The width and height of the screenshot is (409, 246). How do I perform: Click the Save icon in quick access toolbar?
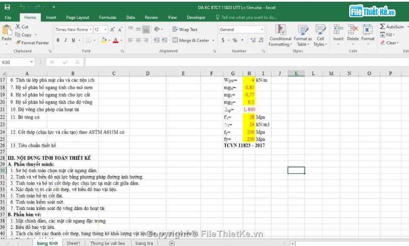click(x=7, y=7)
